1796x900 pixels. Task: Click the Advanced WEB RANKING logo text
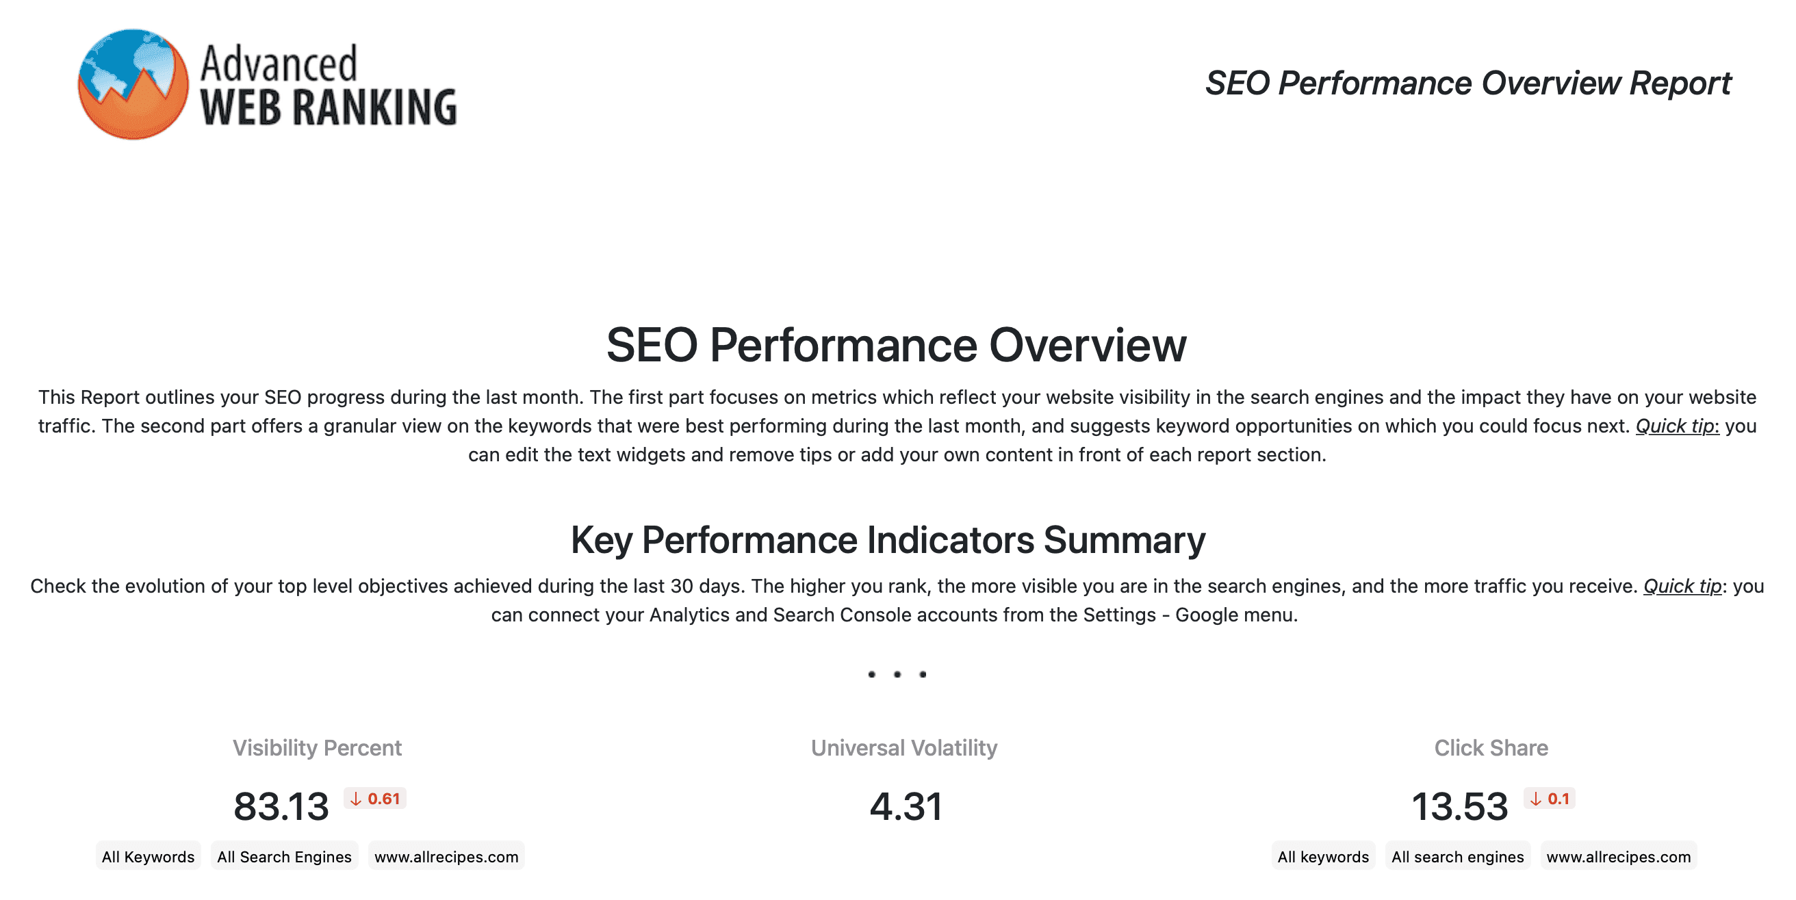click(x=329, y=85)
